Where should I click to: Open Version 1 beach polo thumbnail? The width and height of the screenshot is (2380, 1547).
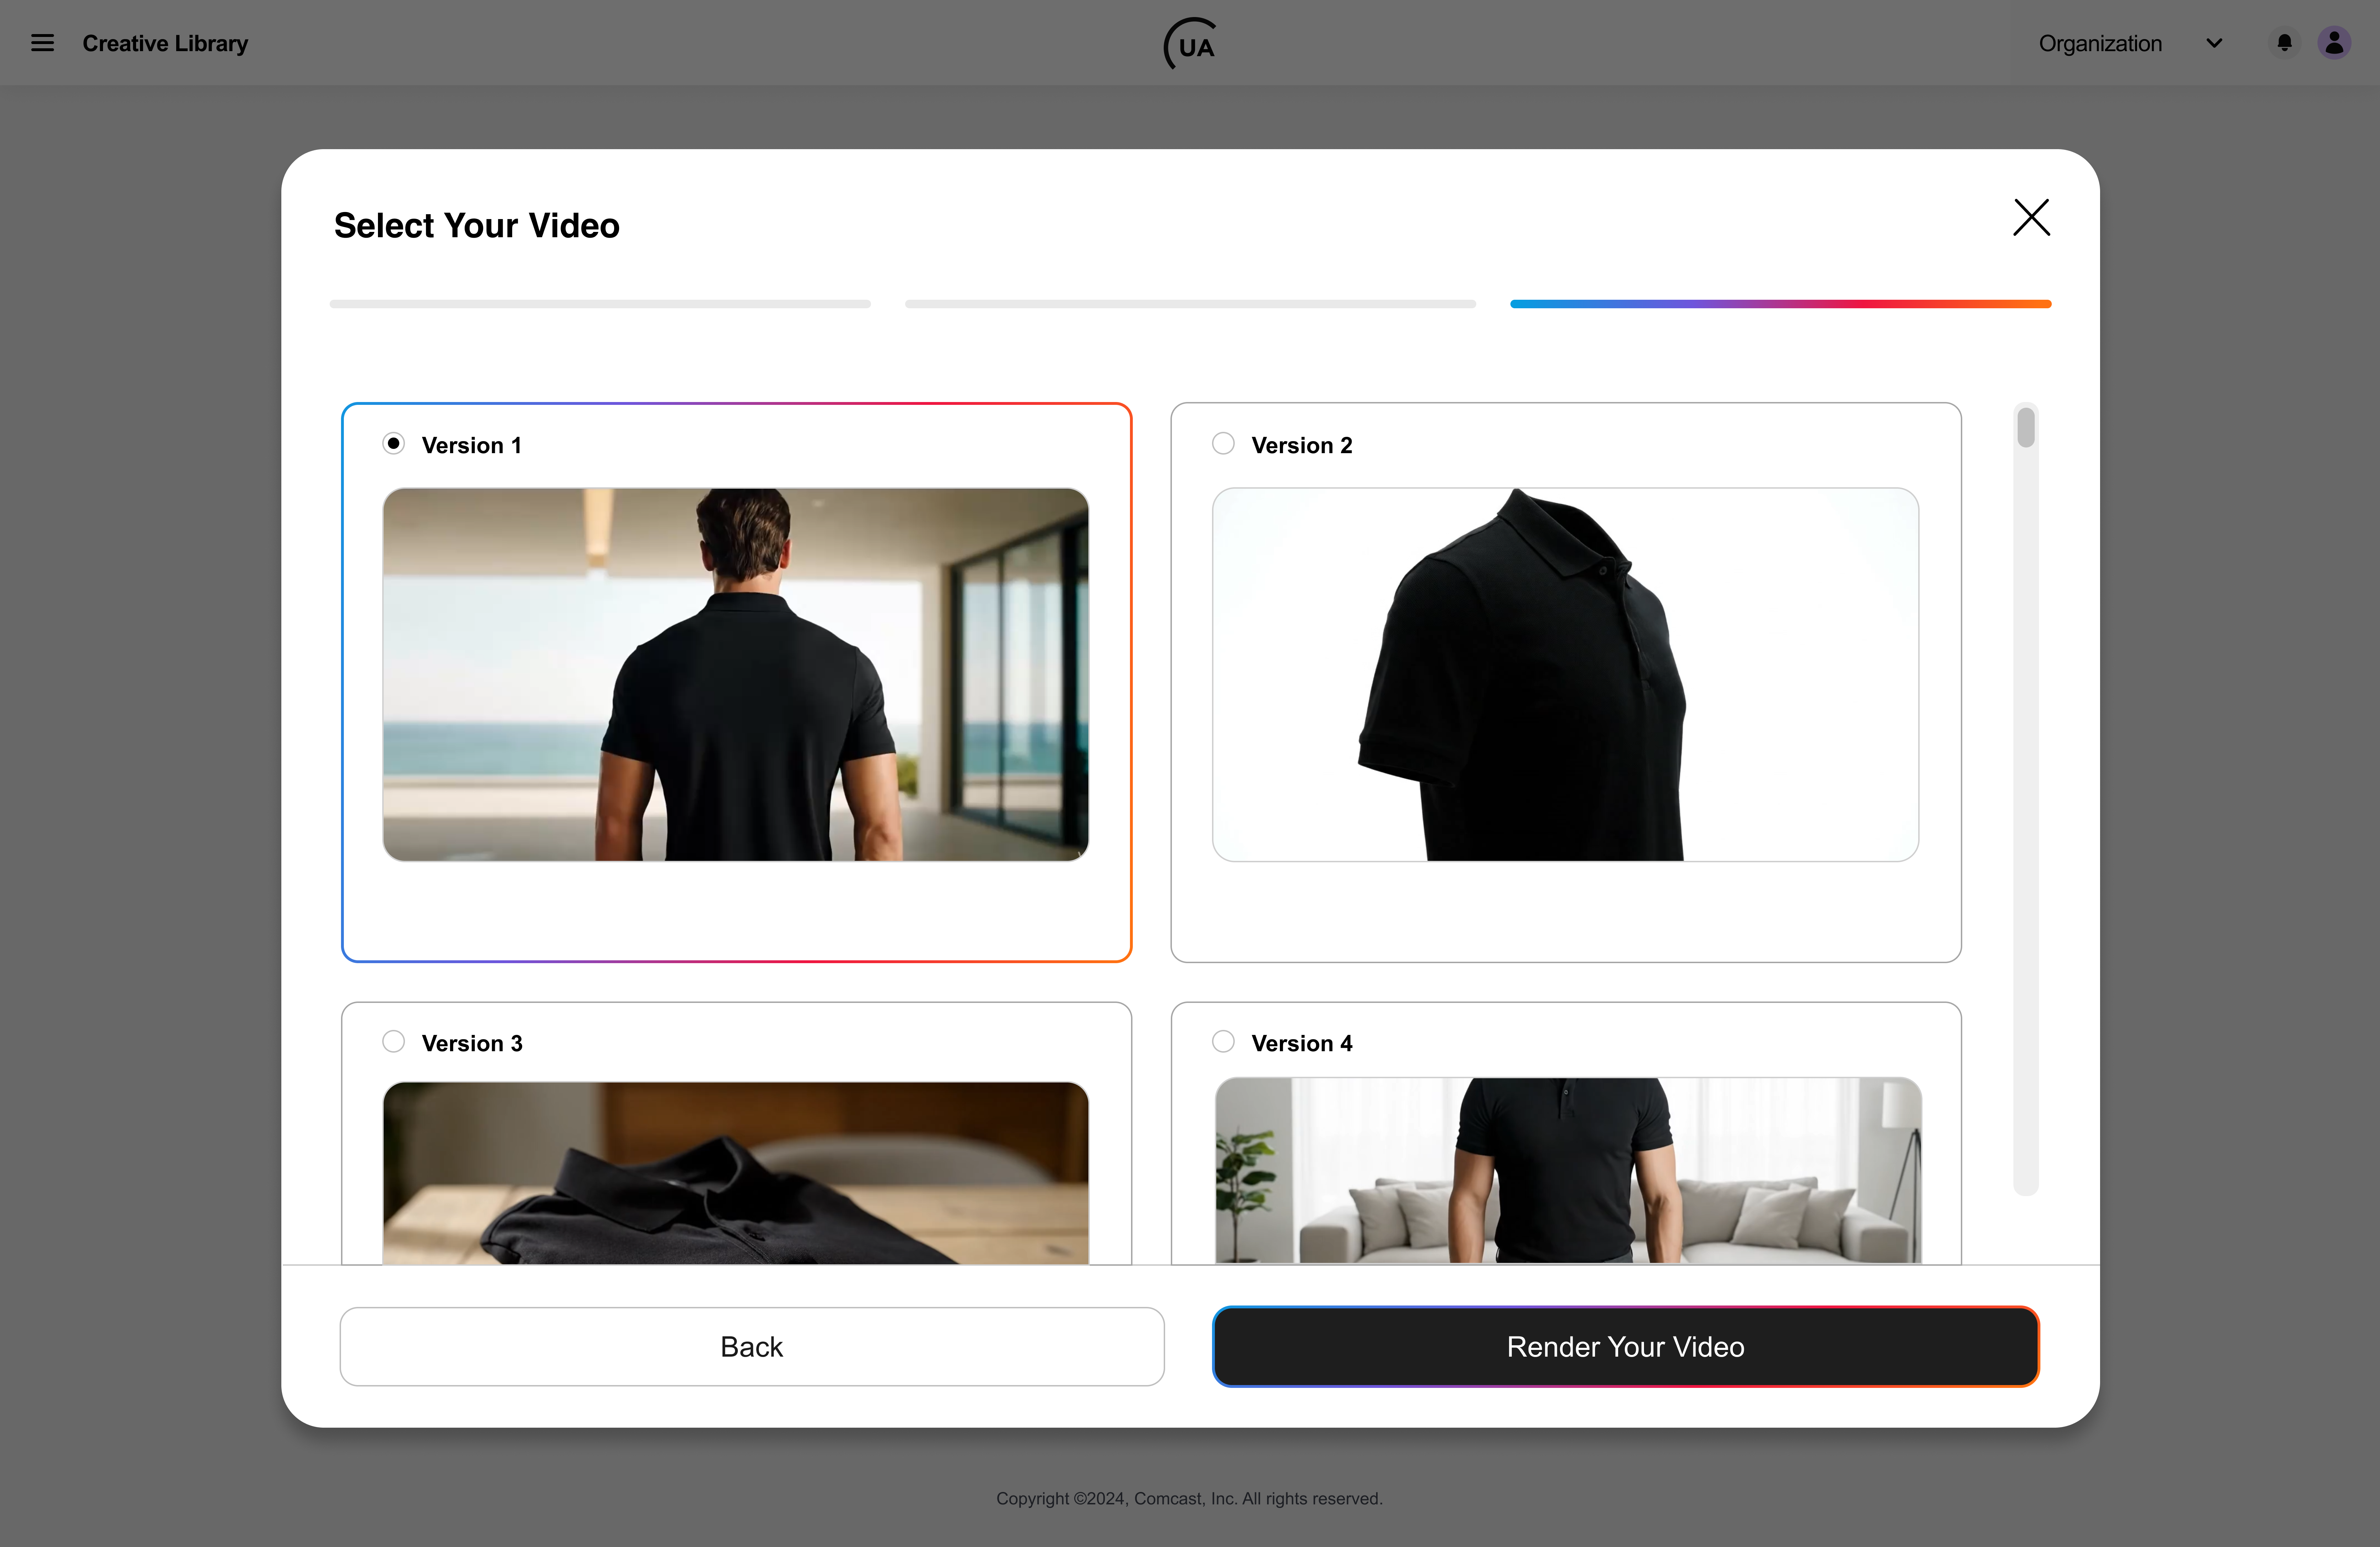click(736, 675)
